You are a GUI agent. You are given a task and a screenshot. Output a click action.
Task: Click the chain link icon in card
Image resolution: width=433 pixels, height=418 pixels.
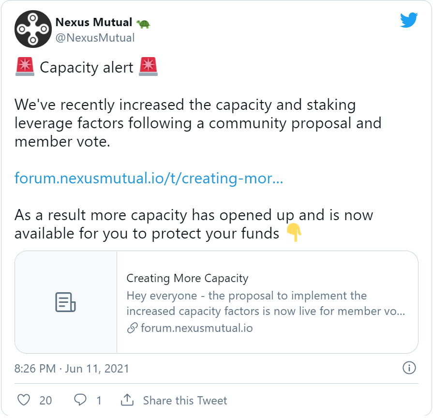[x=132, y=328]
